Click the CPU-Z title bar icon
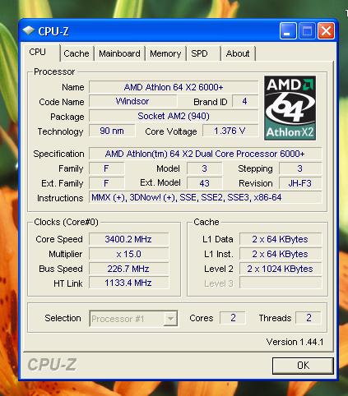Screen dimensions: 348x396 point(28,30)
